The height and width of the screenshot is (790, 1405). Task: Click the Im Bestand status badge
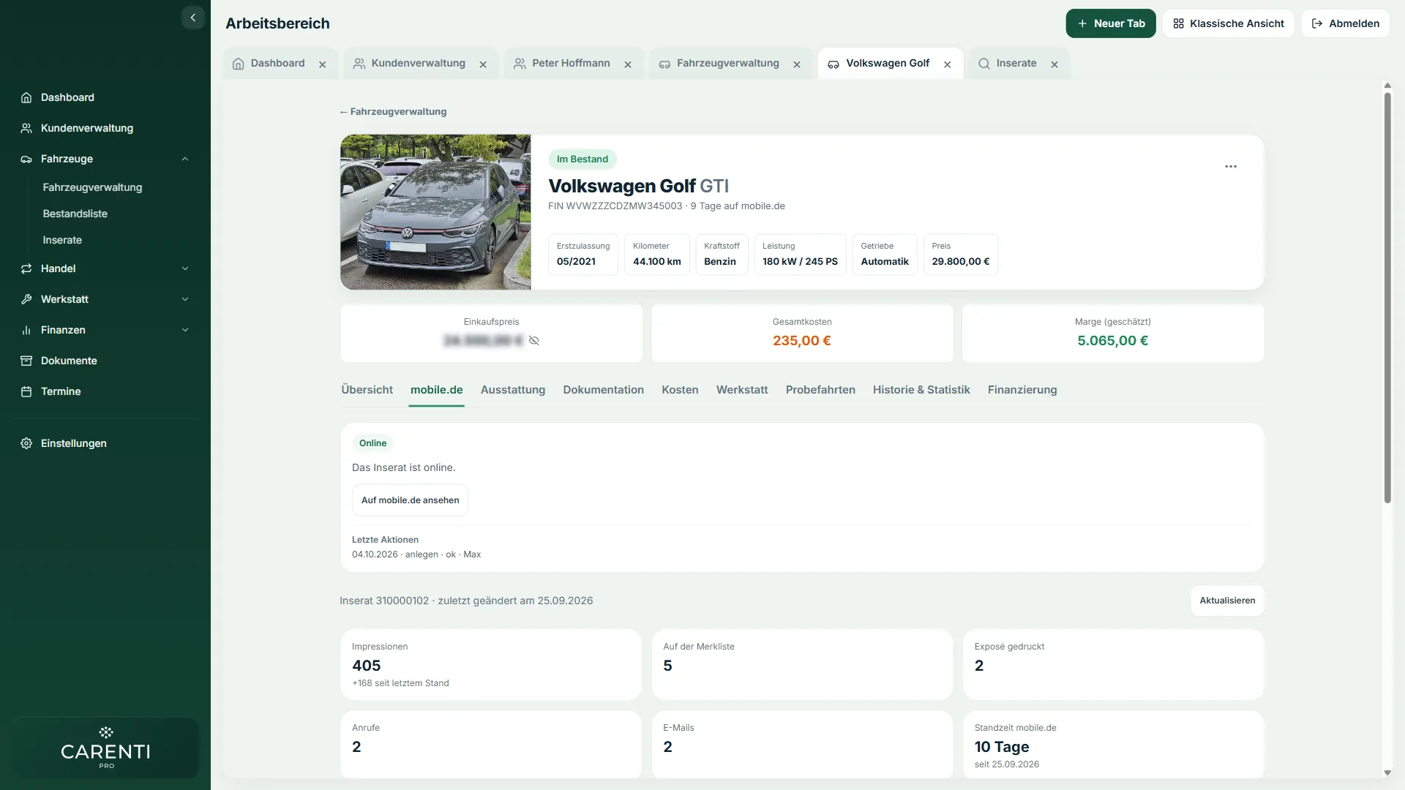[582, 159]
